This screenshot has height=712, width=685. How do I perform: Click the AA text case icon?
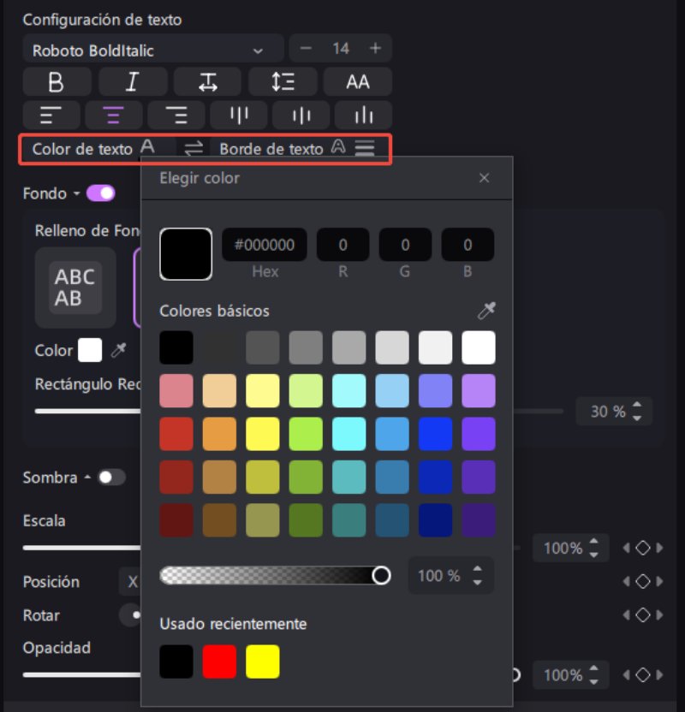(357, 81)
